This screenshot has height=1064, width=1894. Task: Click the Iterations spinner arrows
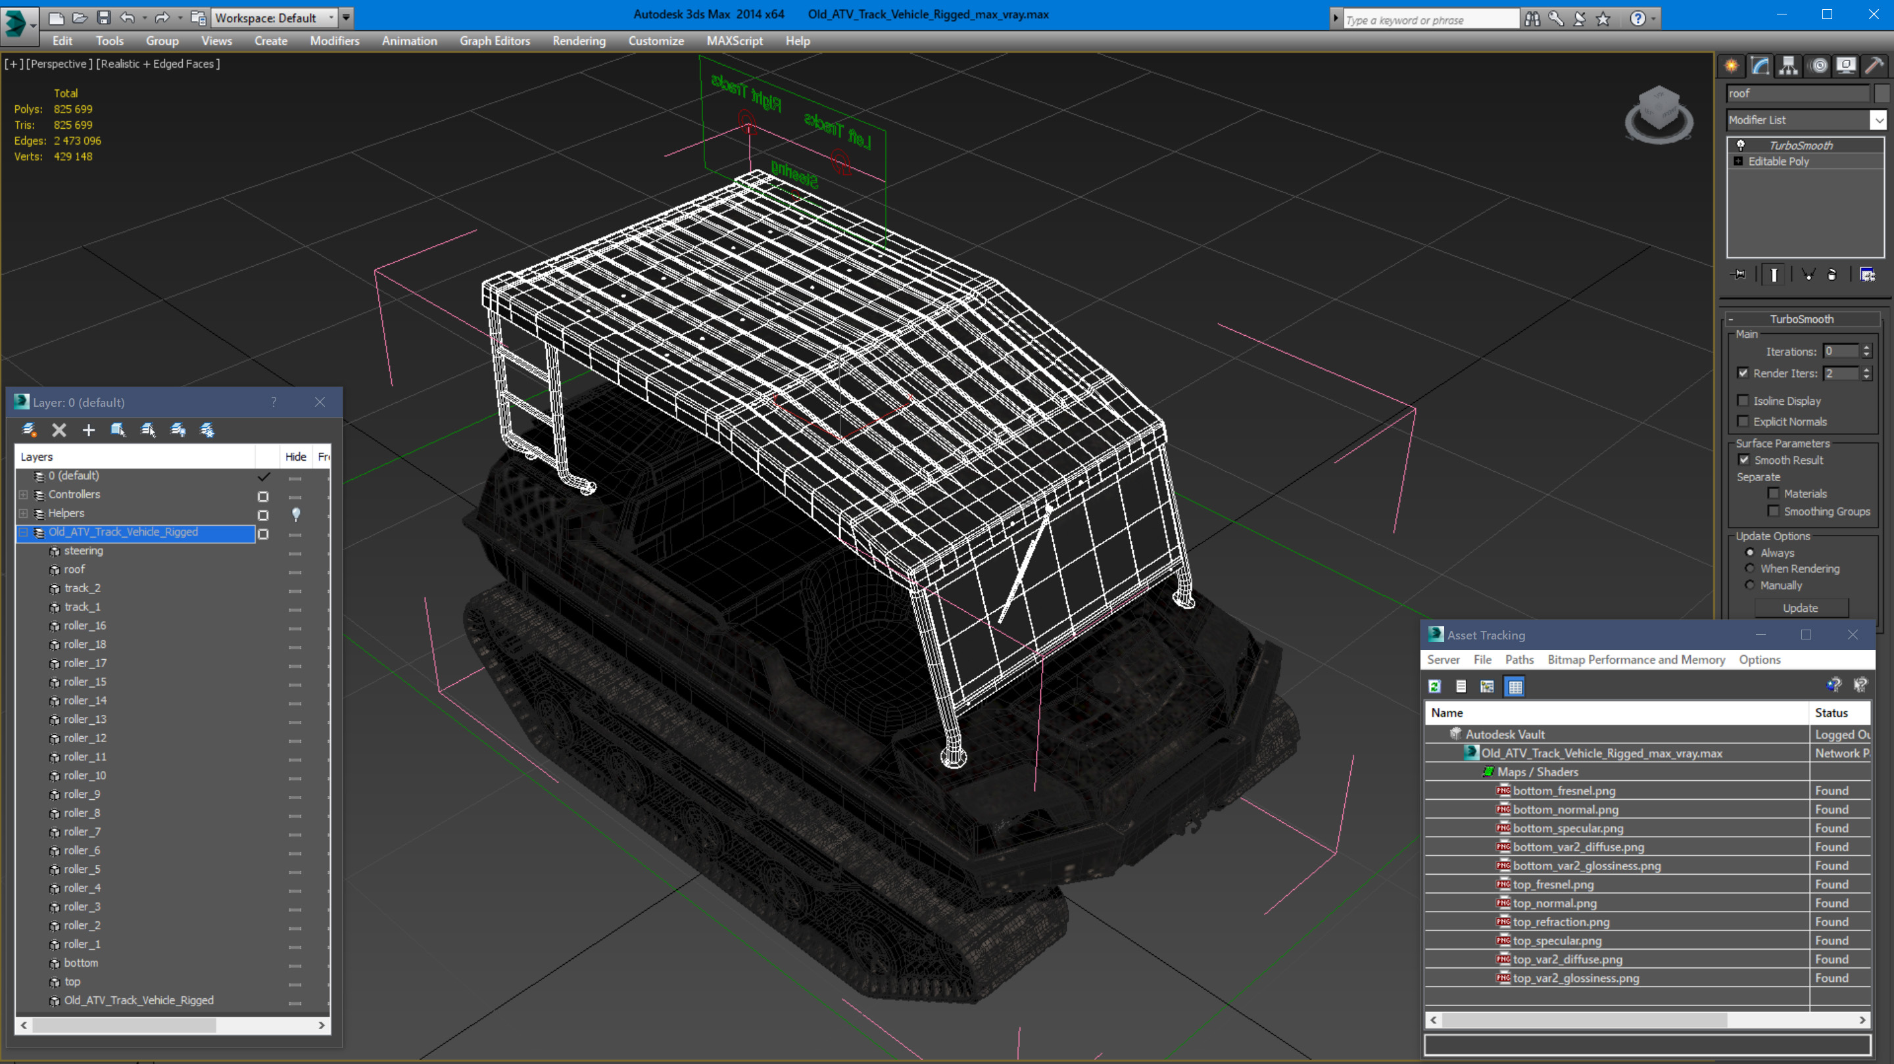point(1866,351)
